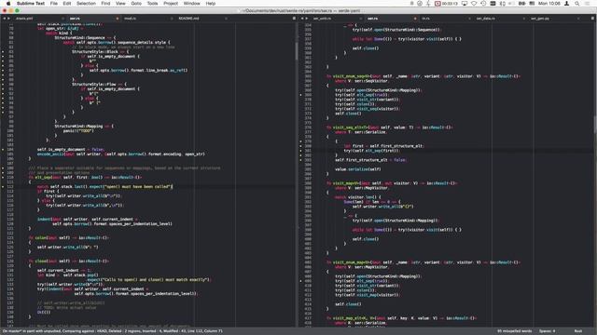Open the Window menu

[x=191, y=4]
